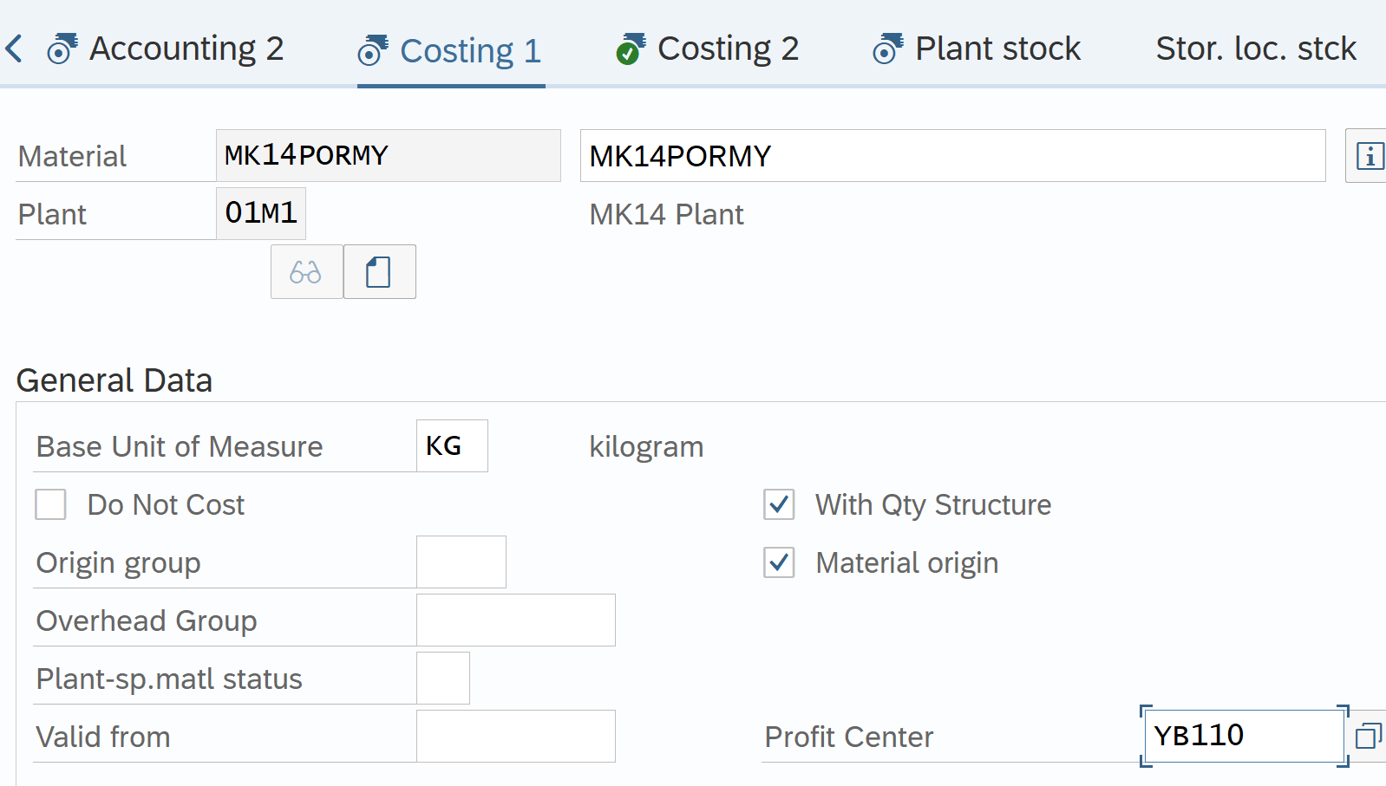Toggle the Material origin checkbox

coord(779,562)
